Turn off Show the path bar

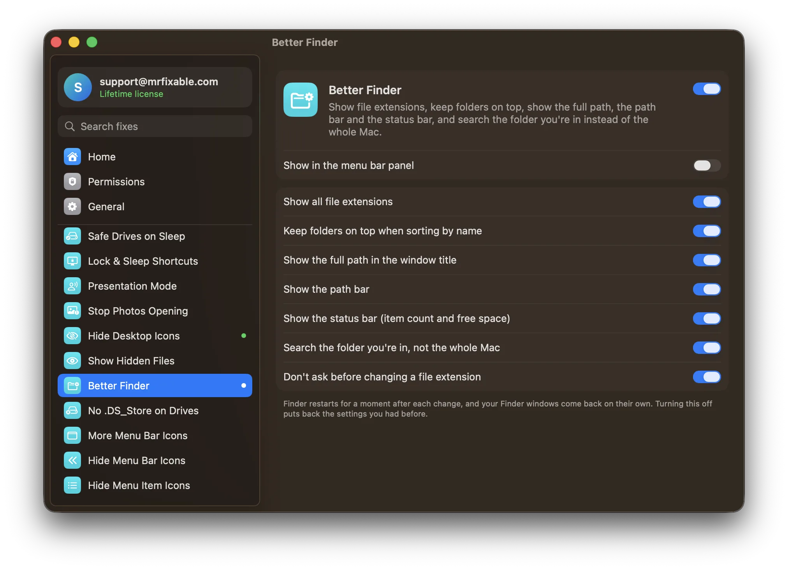coord(707,289)
